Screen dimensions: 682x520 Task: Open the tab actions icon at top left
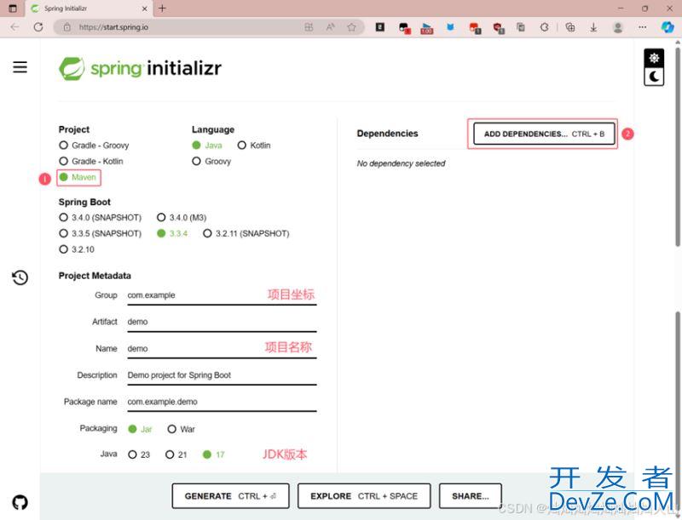pyautogui.click(x=13, y=9)
